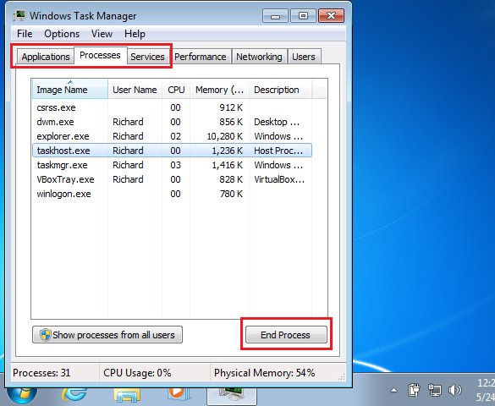Viewport: 495px width, 406px height.
Task: Switch to the Performance tab
Action: 201,57
